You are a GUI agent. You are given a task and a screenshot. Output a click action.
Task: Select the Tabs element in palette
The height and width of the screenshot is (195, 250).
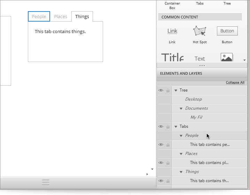tap(200, 3)
